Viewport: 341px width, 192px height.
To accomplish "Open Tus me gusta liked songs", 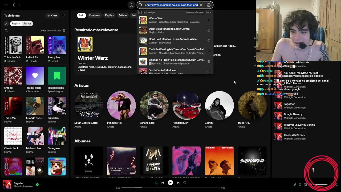I will [x=35, y=80].
